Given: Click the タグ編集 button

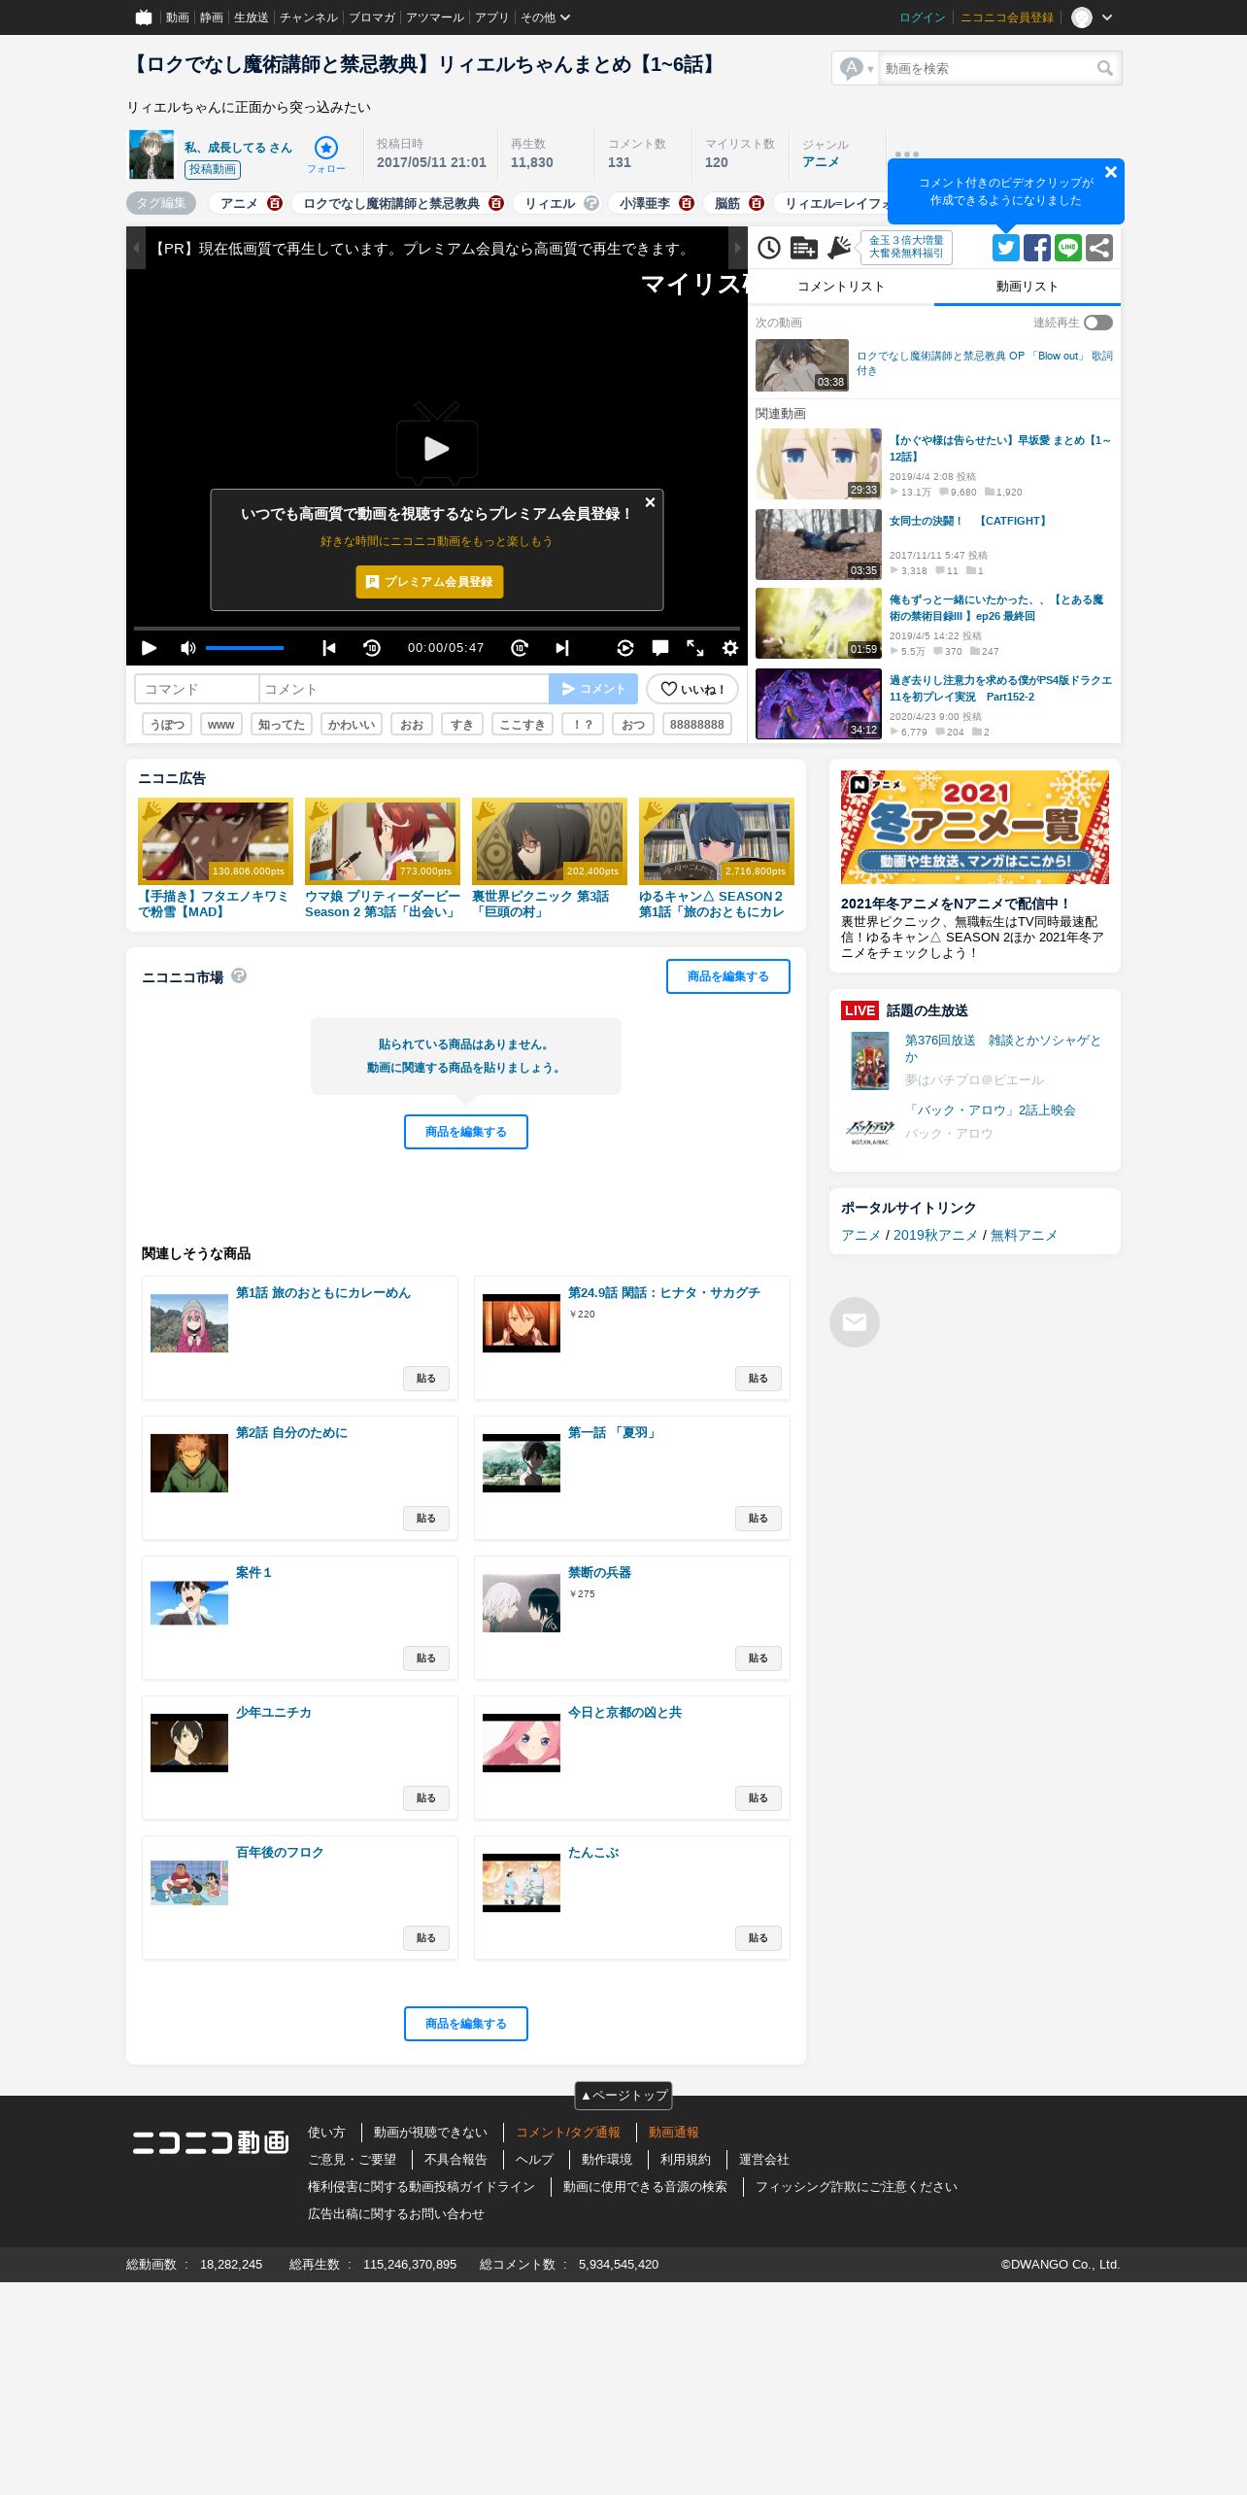Looking at the screenshot, I should point(161,203).
